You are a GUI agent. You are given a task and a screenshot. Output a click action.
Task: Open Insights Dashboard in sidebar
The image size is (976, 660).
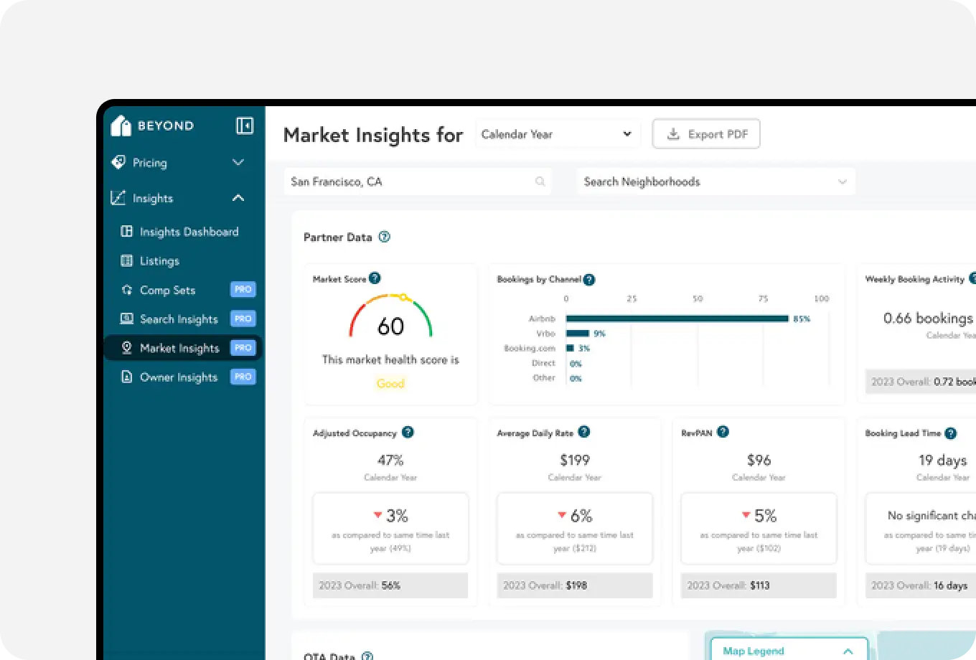(x=189, y=232)
